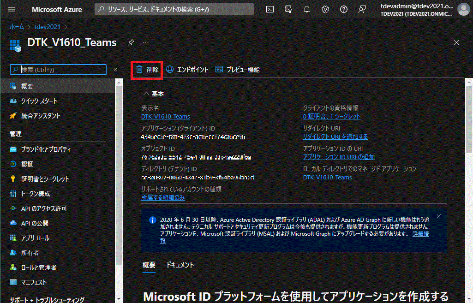Screen dimensions: 473x303
Task: Open the directory and subscription filter
Action: click(288, 9)
